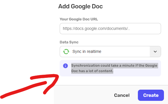Click the green circular sync arrows icon

(66, 51)
